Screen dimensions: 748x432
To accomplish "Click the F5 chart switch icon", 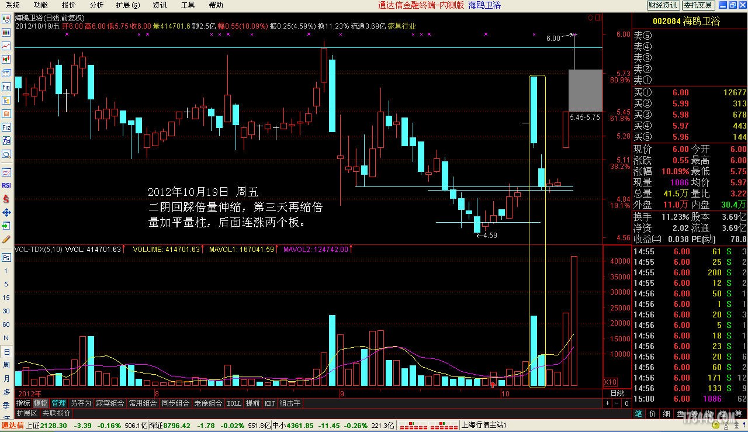I will pos(6,257).
